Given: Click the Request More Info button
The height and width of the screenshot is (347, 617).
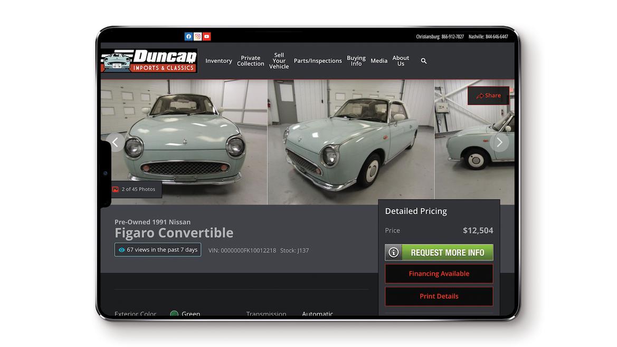Looking at the screenshot, I should click(439, 252).
